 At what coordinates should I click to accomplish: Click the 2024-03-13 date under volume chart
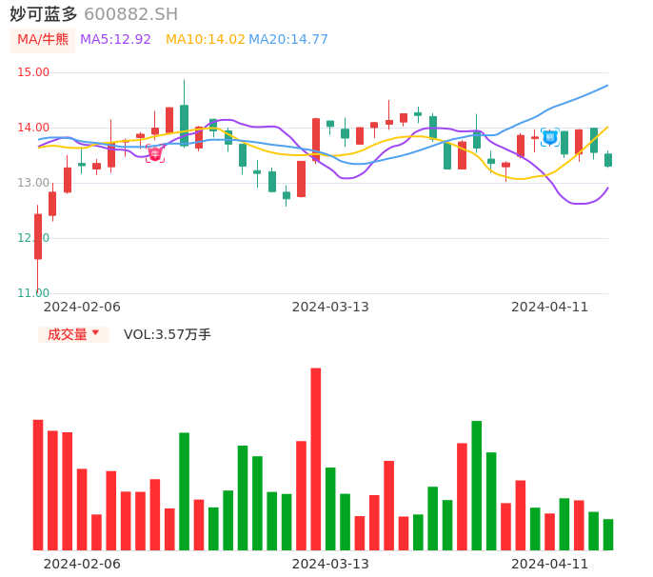(330, 564)
